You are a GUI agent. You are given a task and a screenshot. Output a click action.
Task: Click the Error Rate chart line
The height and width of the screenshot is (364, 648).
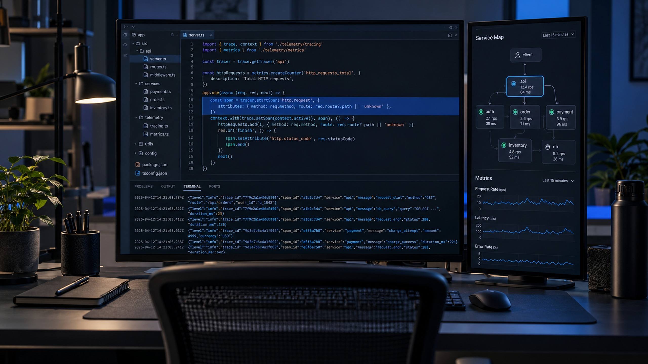click(528, 262)
